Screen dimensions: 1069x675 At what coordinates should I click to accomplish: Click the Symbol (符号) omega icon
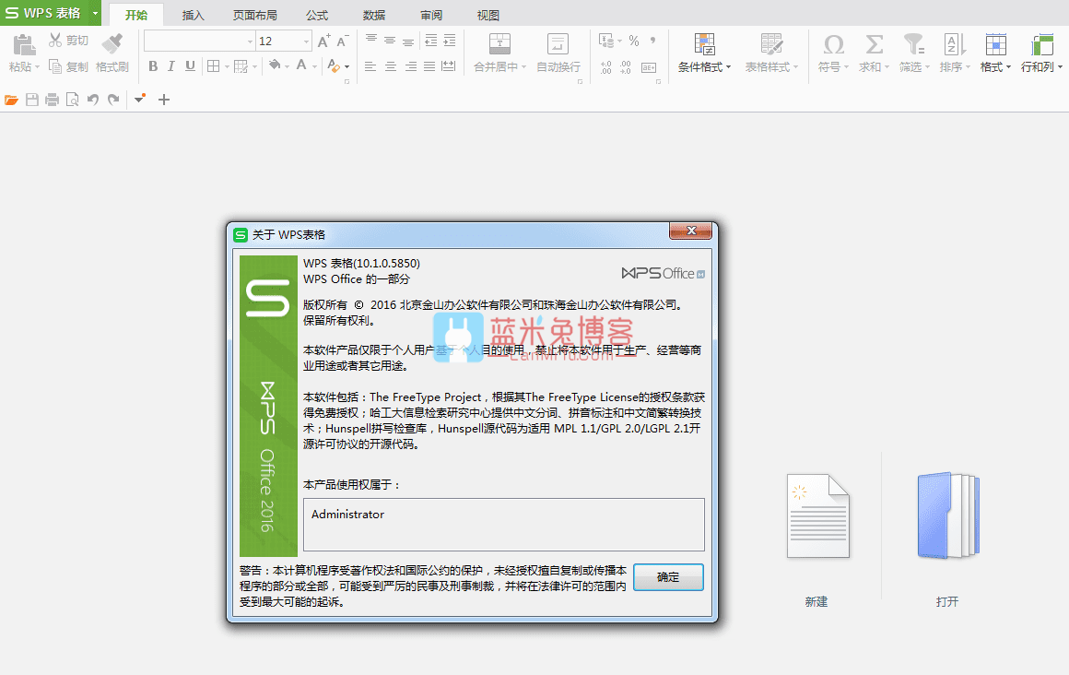click(x=833, y=44)
